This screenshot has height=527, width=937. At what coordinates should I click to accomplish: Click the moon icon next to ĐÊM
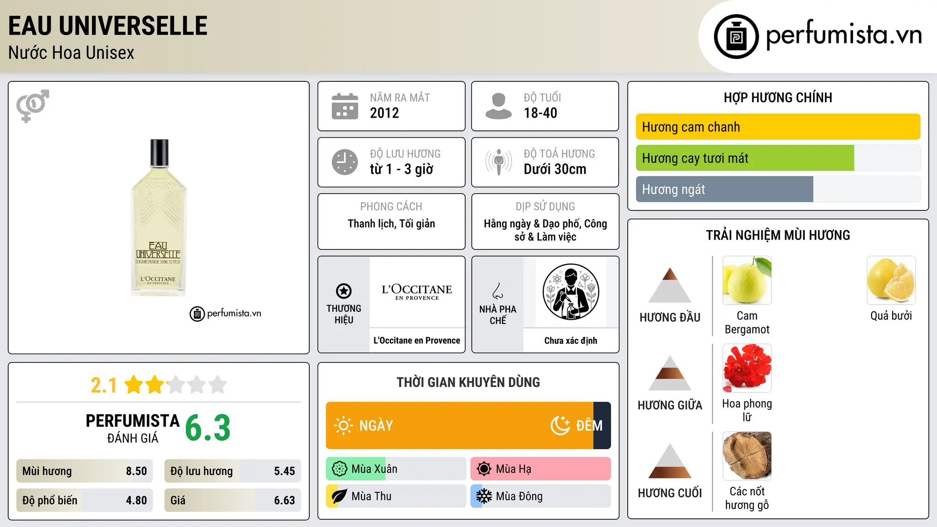click(x=560, y=425)
